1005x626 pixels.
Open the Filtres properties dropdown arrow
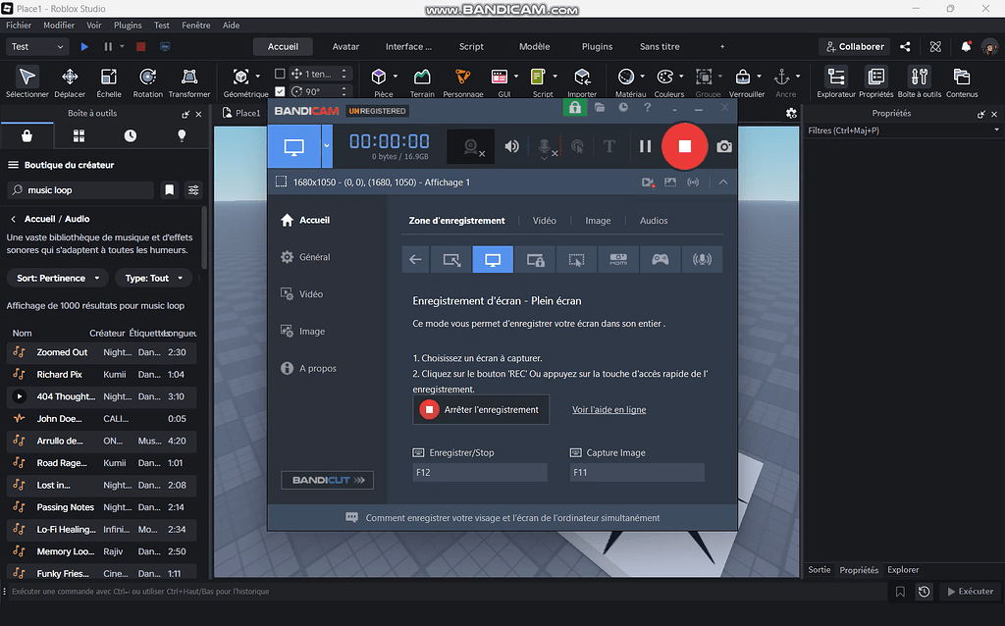[996, 130]
